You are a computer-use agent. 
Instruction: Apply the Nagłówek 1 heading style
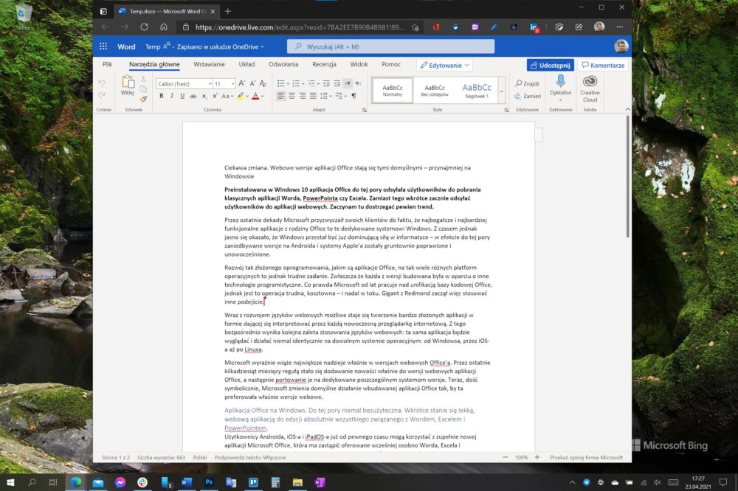(477, 90)
